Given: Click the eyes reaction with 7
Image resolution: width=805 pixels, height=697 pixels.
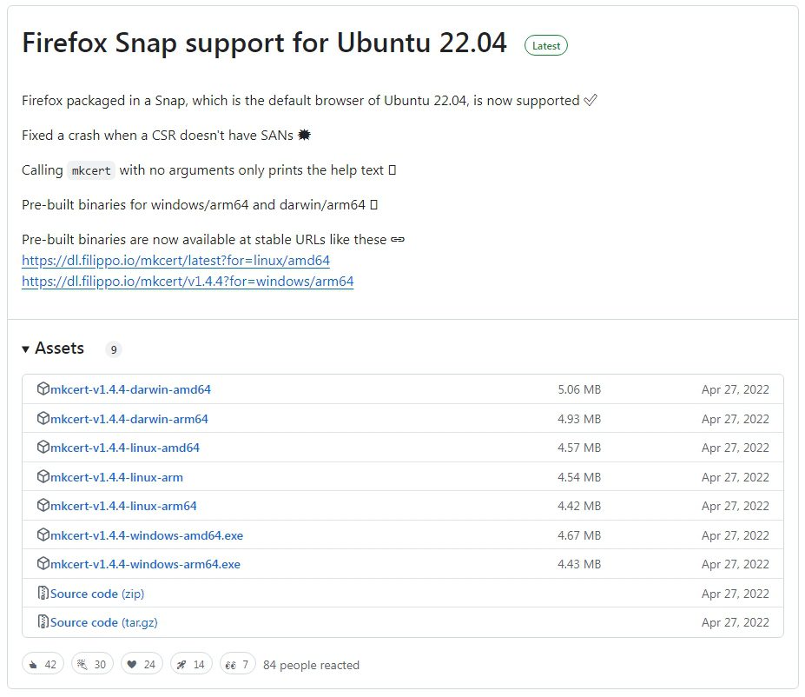Looking at the screenshot, I should pos(238,665).
